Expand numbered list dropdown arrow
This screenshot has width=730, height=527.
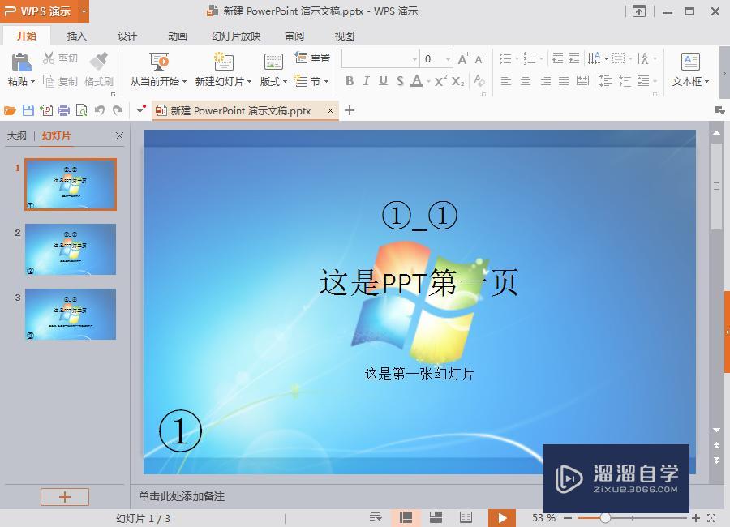pos(542,58)
